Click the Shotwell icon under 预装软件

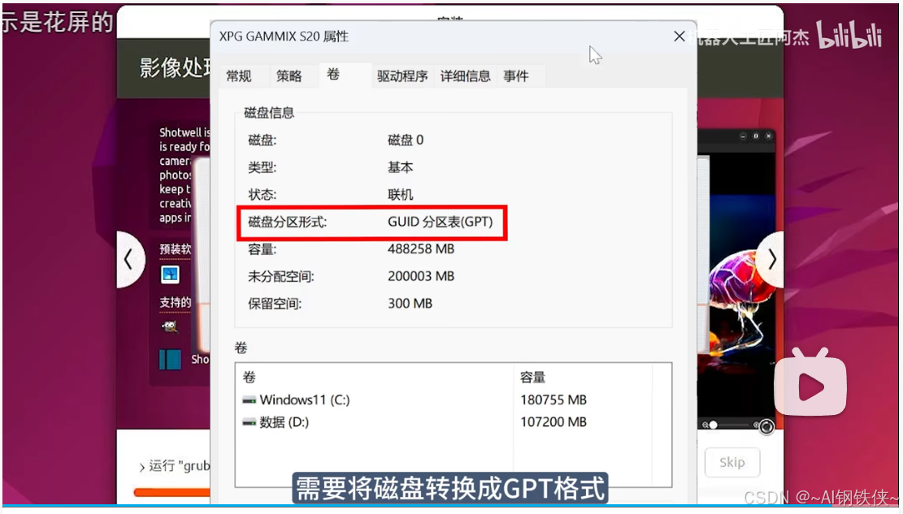click(170, 274)
